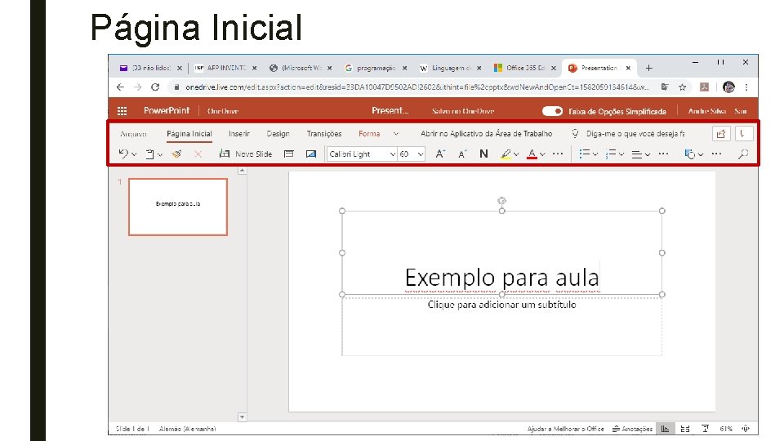Open the Undo dropdown arrow
This screenshot has height=441, width=784.
tap(134, 154)
